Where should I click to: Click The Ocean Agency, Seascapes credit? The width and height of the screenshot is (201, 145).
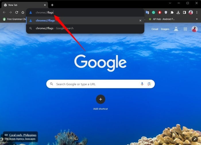click(x=20, y=139)
